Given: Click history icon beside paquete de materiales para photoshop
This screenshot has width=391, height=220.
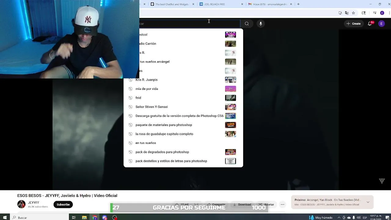Looking at the screenshot, I should pyautogui.click(x=130, y=125).
